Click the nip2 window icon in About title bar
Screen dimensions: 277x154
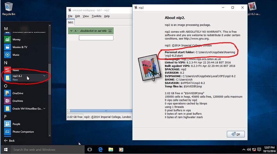point(136,7)
